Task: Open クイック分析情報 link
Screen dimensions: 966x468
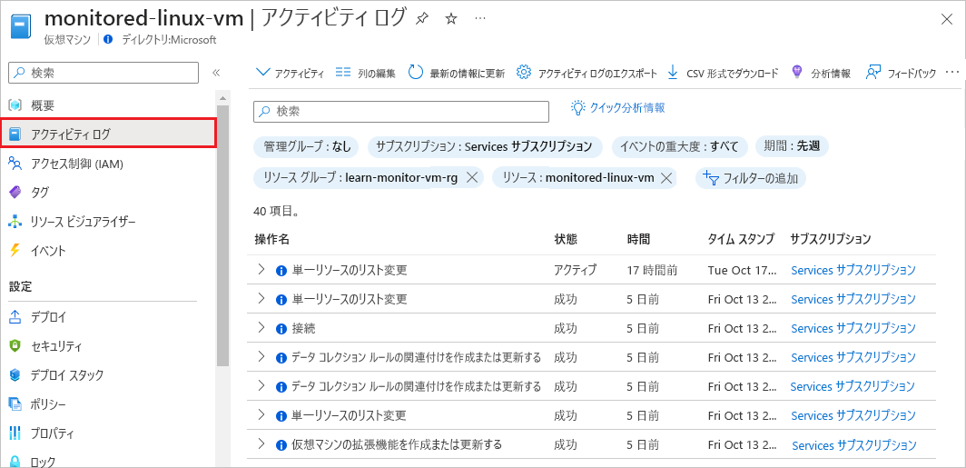Action: [618, 108]
